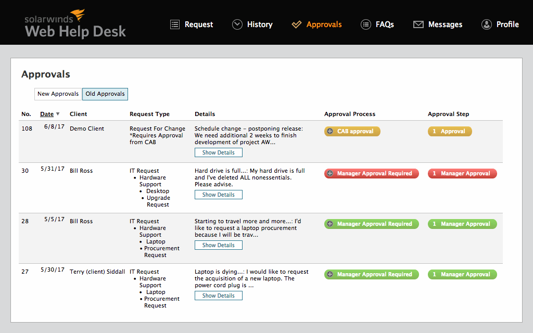The image size is (533, 333).
Task: Show details for the hard drive full request
Action: [218, 194]
